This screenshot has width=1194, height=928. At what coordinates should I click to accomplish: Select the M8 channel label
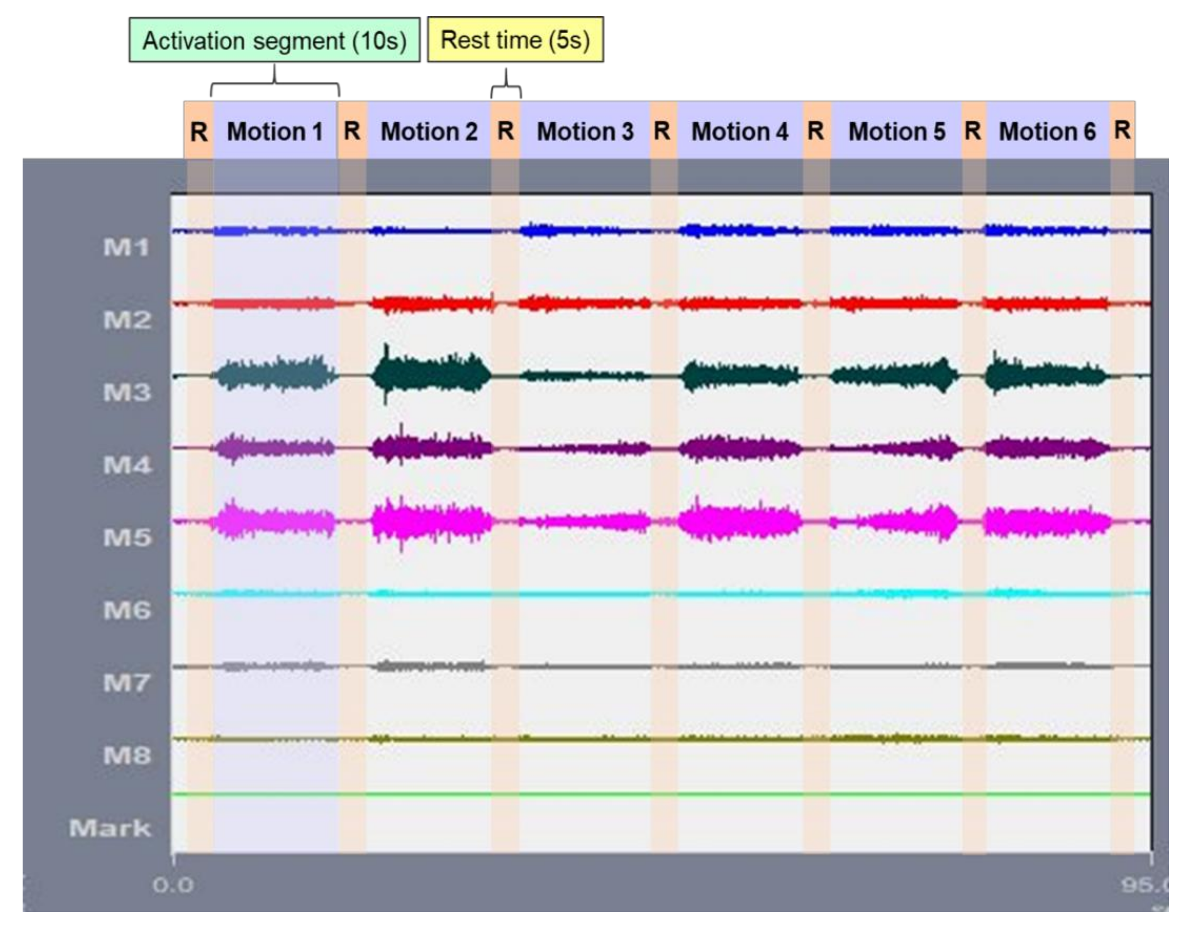point(127,756)
